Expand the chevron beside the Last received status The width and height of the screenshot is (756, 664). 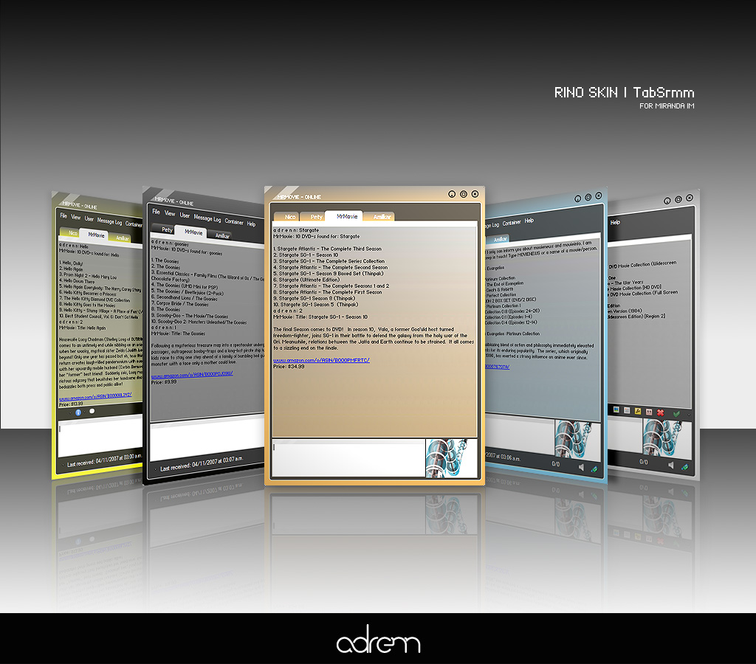tap(155, 468)
